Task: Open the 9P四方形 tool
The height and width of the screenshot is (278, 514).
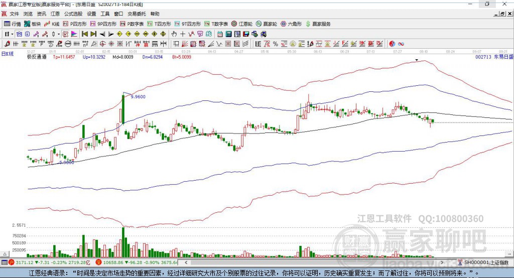Action: point(103,24)
